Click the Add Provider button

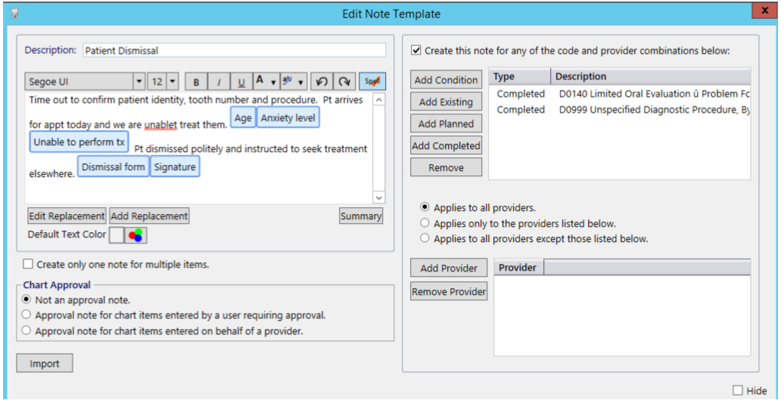[449, 268]
